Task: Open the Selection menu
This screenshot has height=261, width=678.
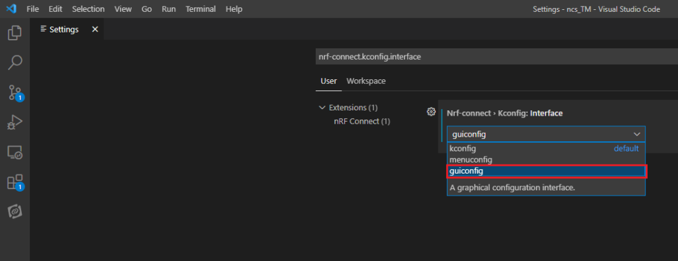Action: tap(88, 9)
